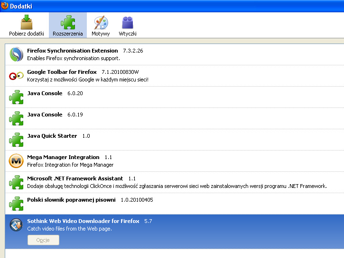Click the Mega Manager Integration icon
The width and height of the screenshot is (344, 258).
click(17, 161)
